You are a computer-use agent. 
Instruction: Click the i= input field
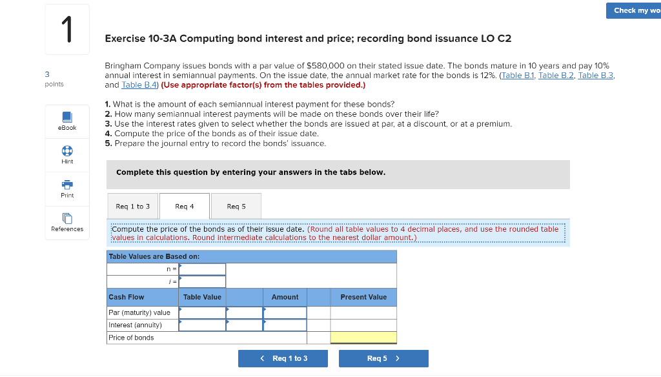coord(202,281)
